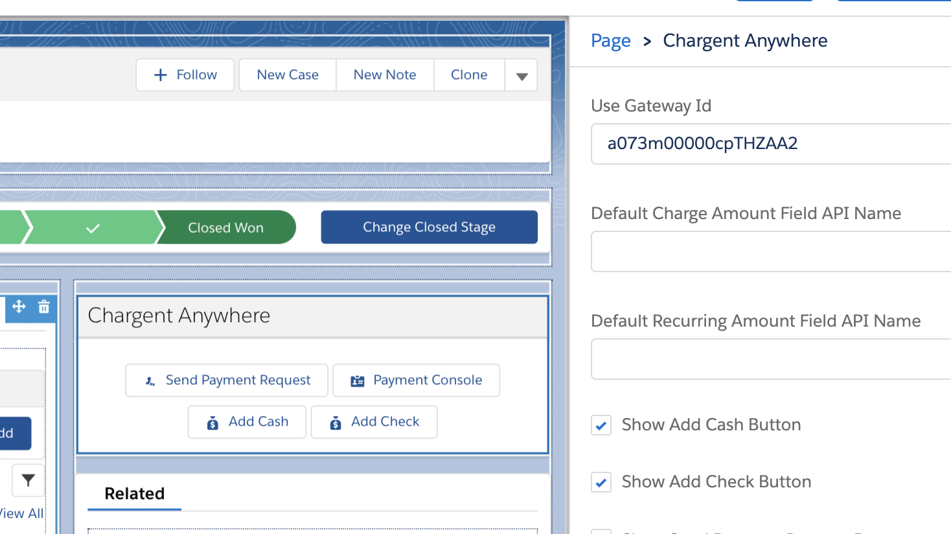Viewport: 951px width, 534px height.
Task: Switch to the Related tab
Action: coord(133,493)
